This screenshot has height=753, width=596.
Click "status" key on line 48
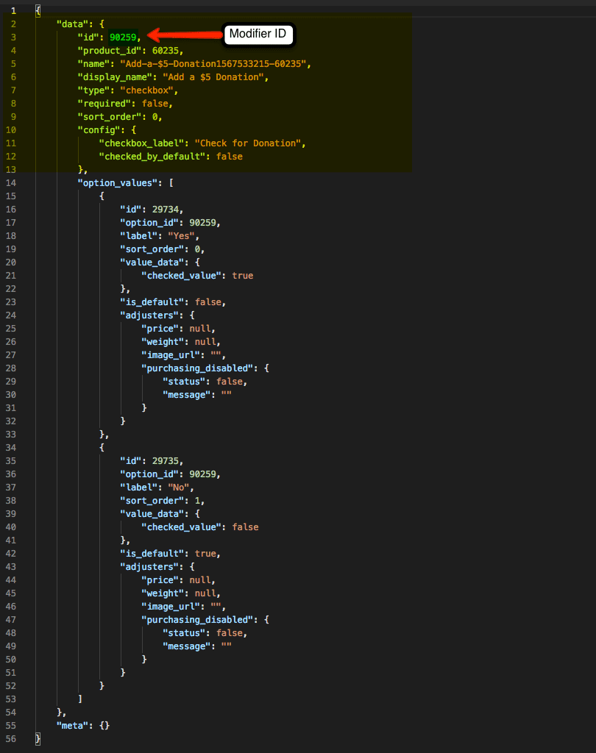pos(184,633)
